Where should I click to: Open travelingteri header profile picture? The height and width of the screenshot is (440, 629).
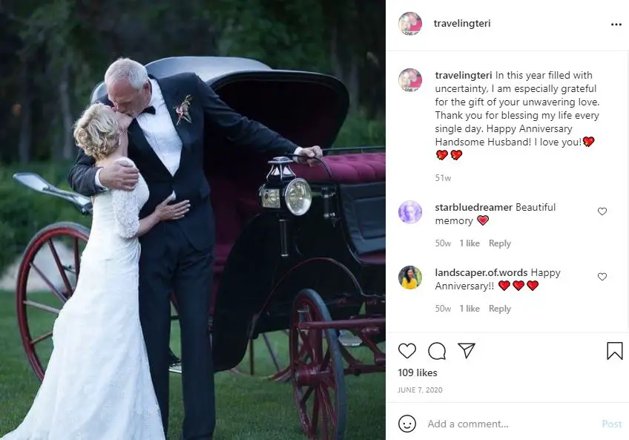[x=410, y=24]
